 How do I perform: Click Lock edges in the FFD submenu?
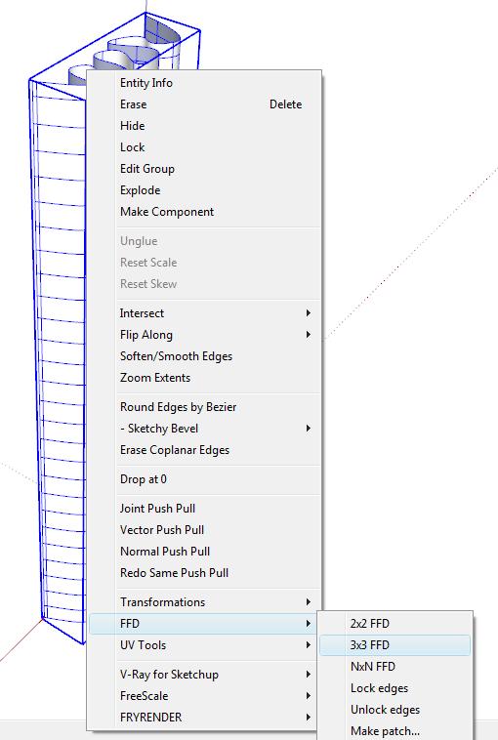click(x=394, y=688)
